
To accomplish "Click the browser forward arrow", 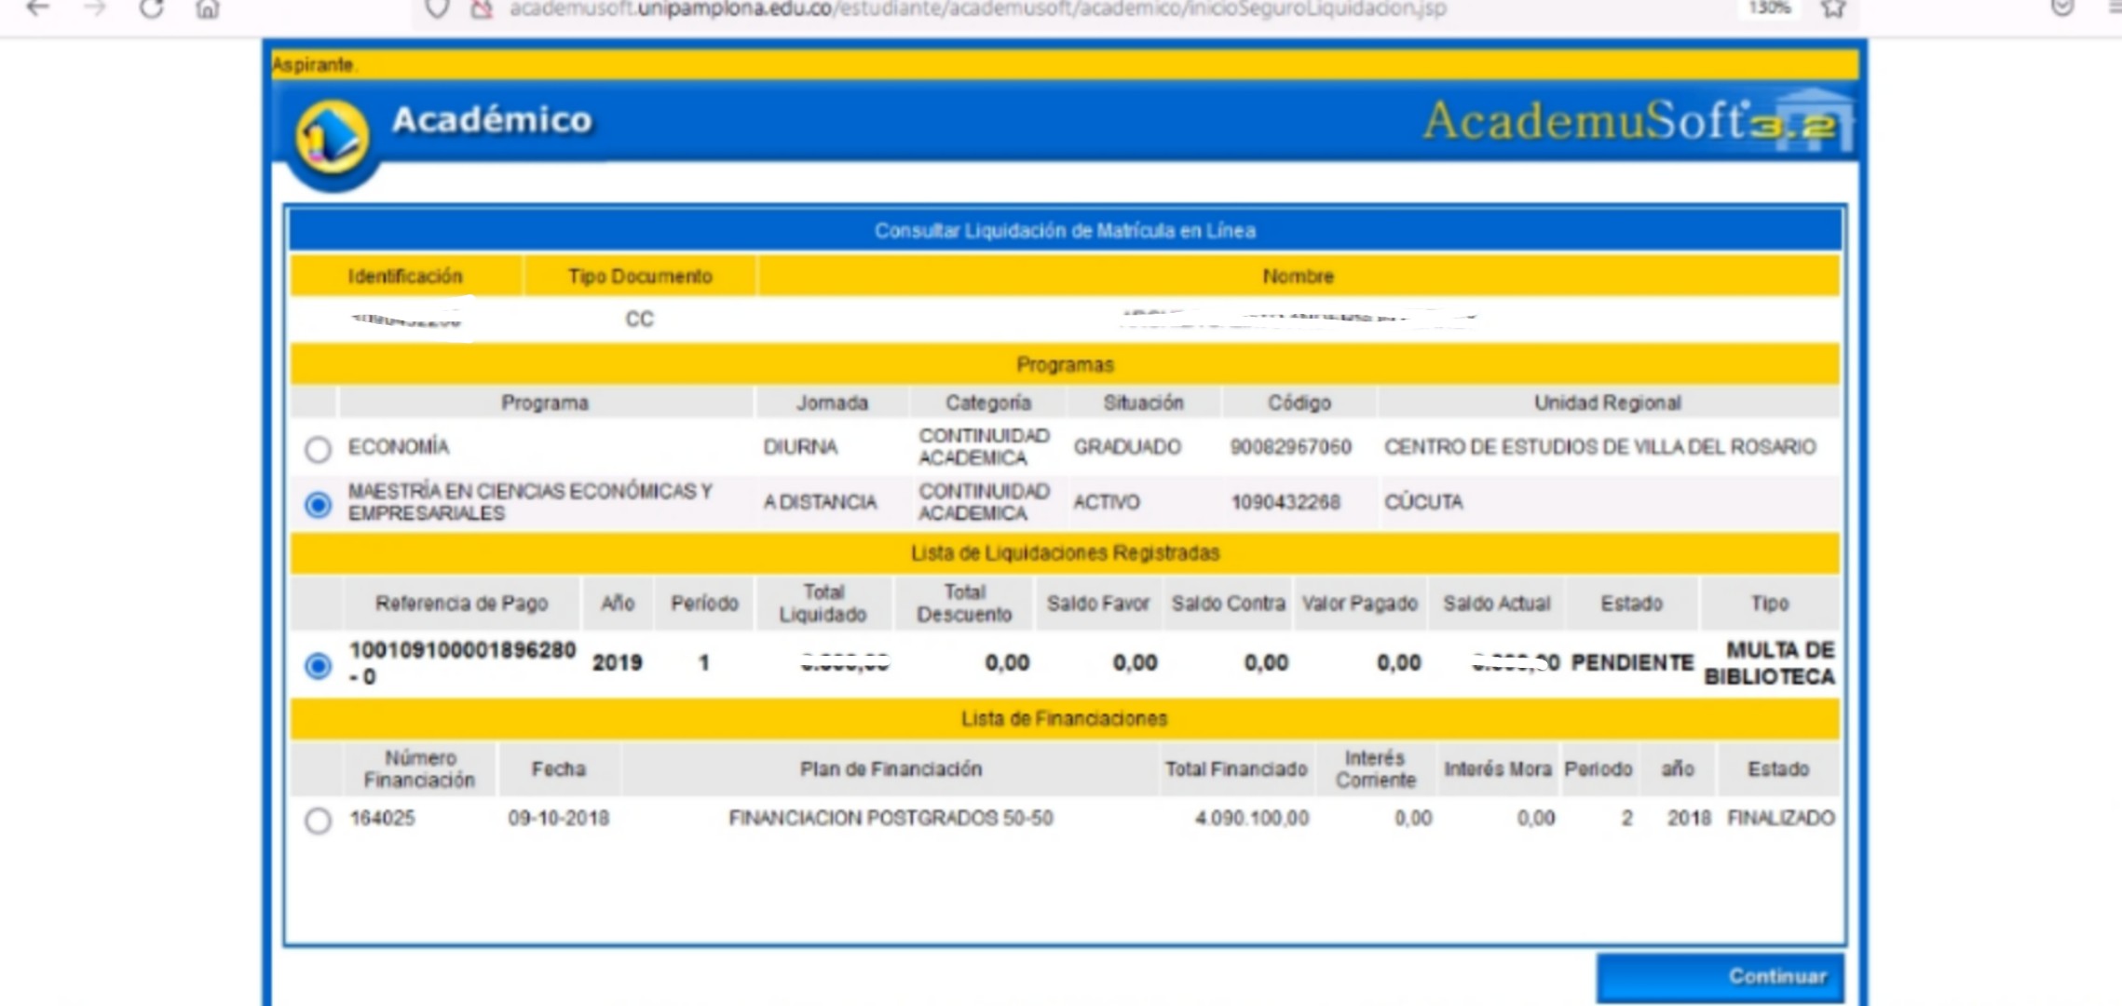I will tap(94, 8).
